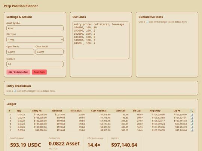
Task: Click the 14.4× effective leverage summary
Action: pos(94,145)
